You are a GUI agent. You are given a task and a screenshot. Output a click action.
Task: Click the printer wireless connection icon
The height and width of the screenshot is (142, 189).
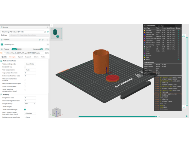click(48, 32)
